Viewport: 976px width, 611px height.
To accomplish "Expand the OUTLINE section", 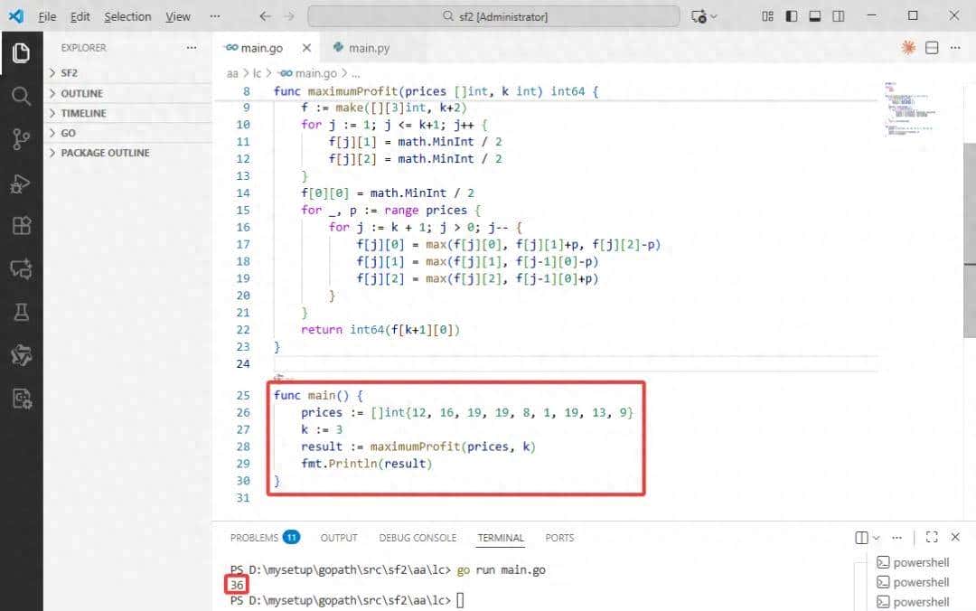I will pos(81,93).
